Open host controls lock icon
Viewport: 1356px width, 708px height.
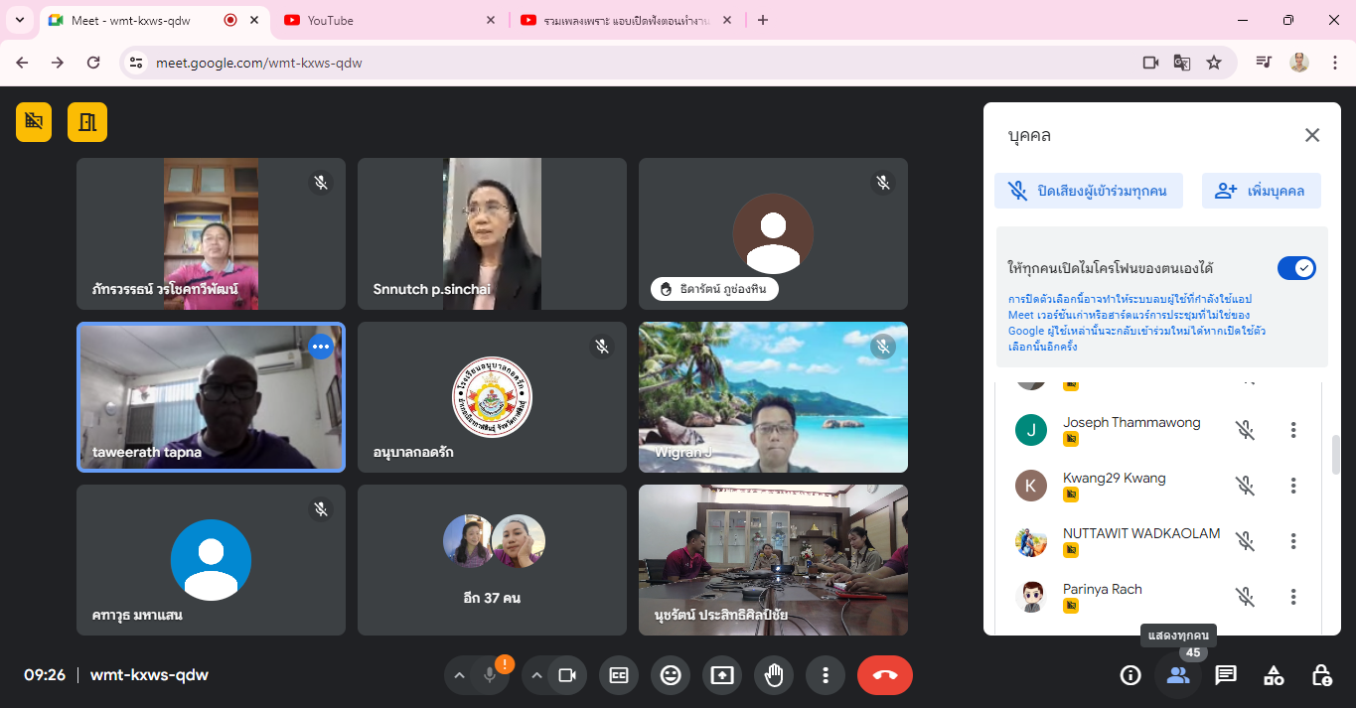1321,675
